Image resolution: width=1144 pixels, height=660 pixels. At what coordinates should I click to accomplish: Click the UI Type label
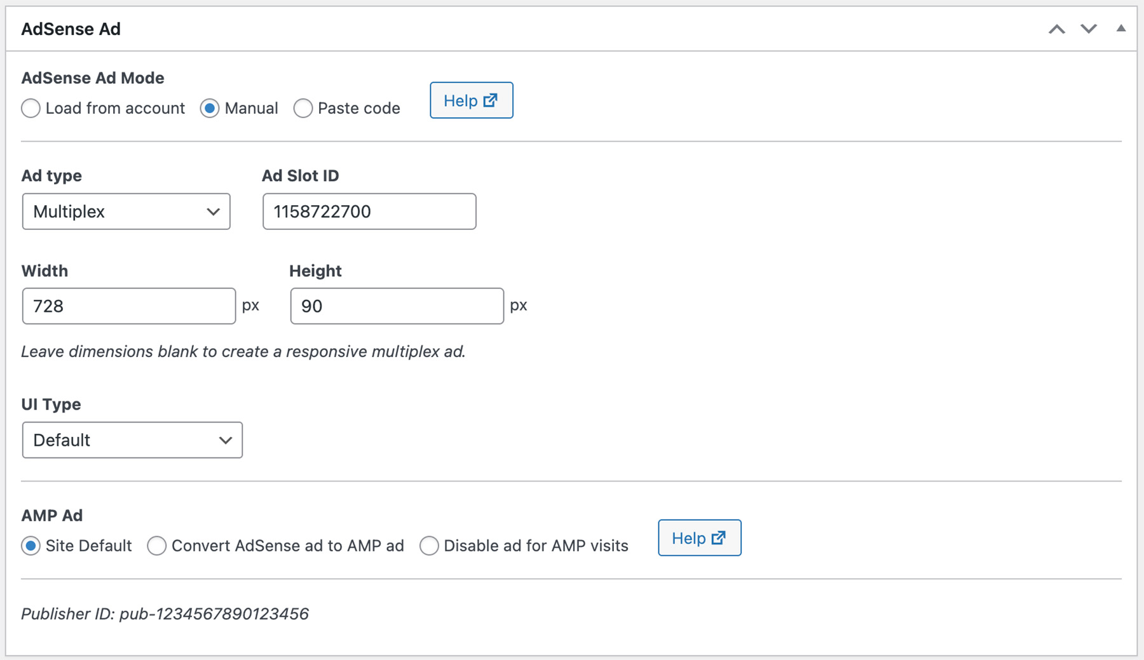click(x=51, y=405)
